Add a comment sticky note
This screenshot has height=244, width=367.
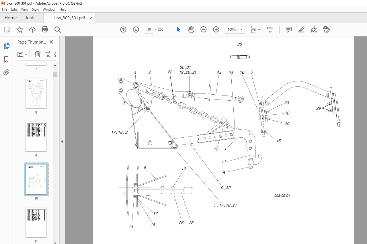click(x=289, y=30)
